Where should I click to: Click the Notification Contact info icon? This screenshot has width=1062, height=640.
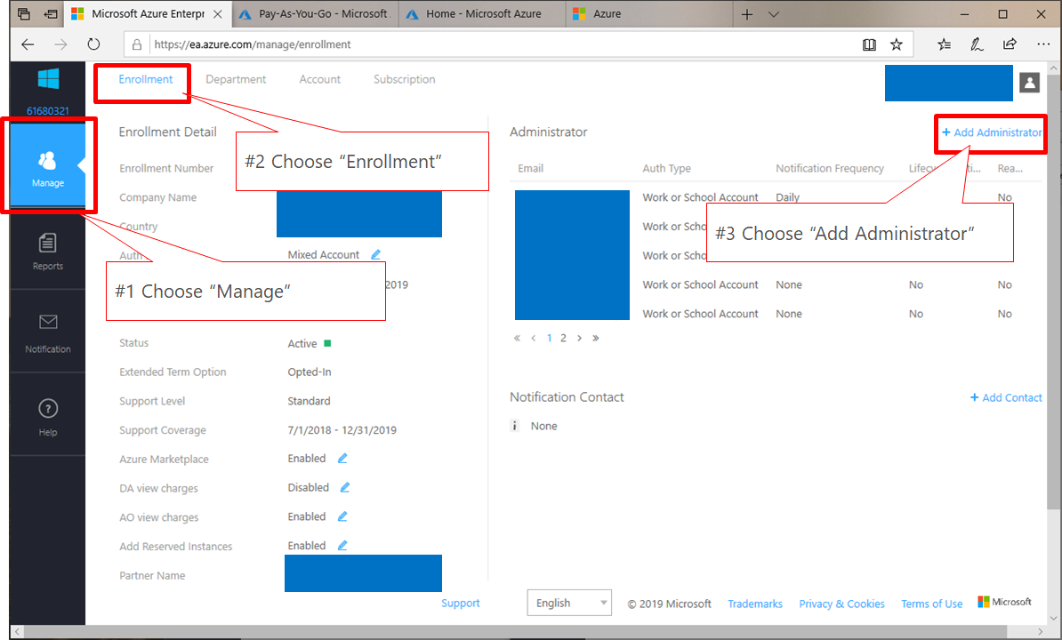click(x=515, y=426)
